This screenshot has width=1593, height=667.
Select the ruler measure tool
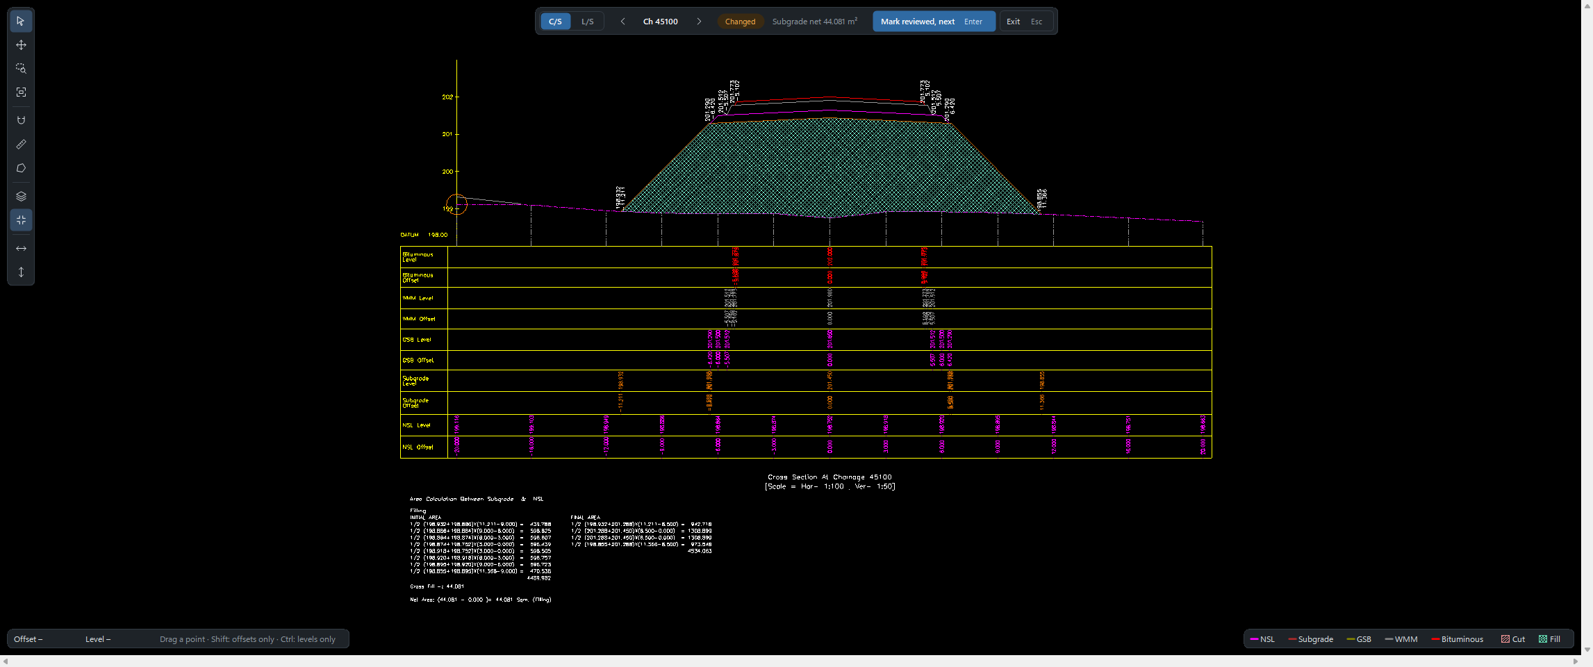(x=21, y=145)
